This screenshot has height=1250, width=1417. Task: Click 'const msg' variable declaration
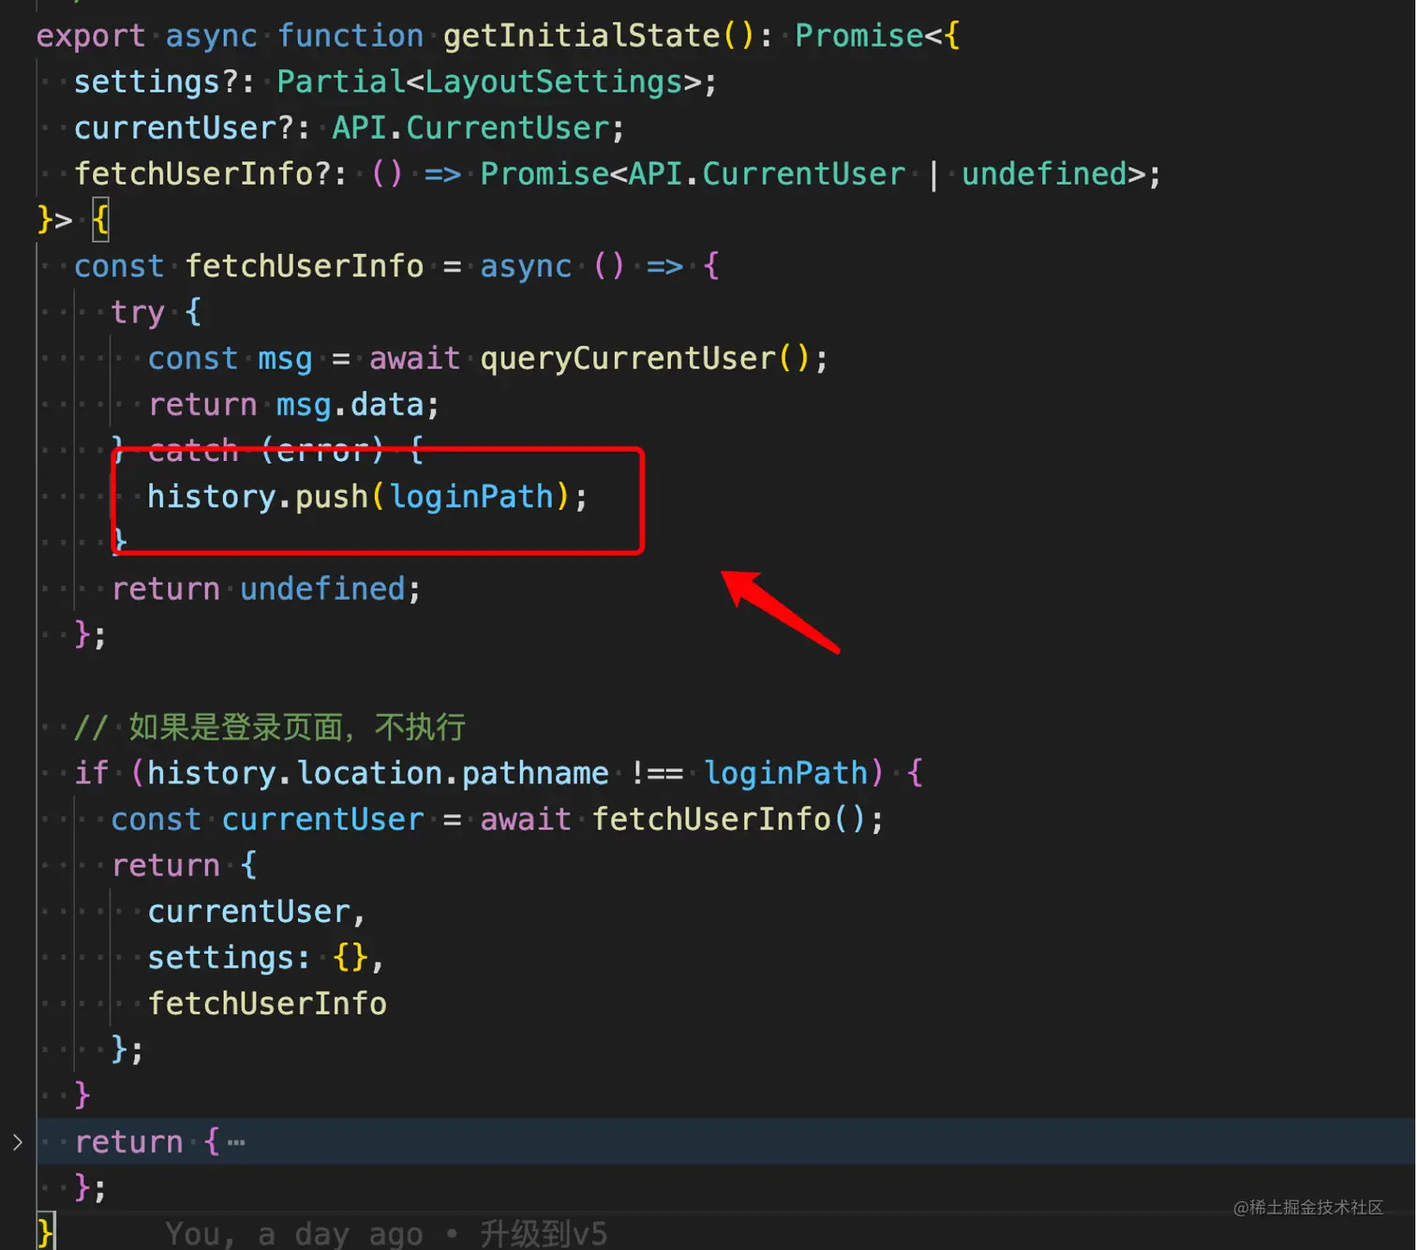[x=230, y=359]
